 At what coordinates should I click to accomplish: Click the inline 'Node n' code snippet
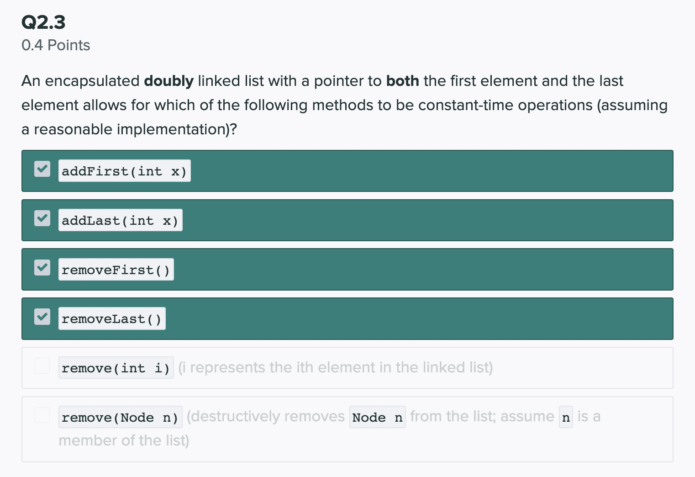(x=377, y=418)
